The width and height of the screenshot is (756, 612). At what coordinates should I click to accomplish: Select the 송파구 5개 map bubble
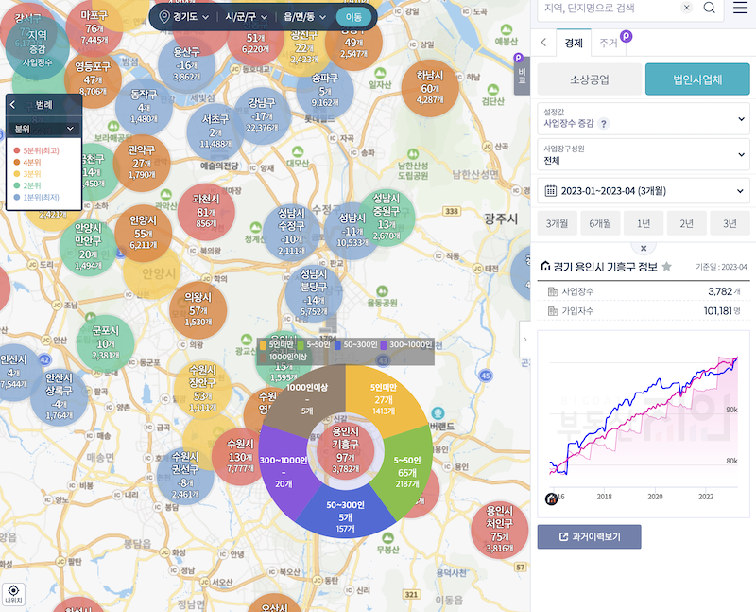coord(325,90)
